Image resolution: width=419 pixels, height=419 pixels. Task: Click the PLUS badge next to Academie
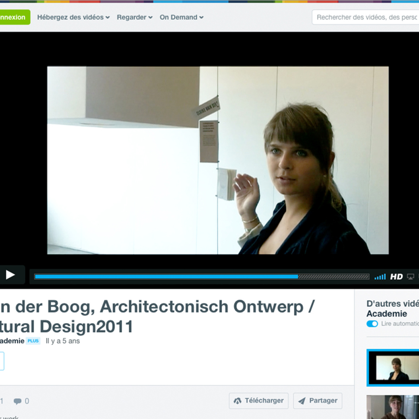(33, 341)
